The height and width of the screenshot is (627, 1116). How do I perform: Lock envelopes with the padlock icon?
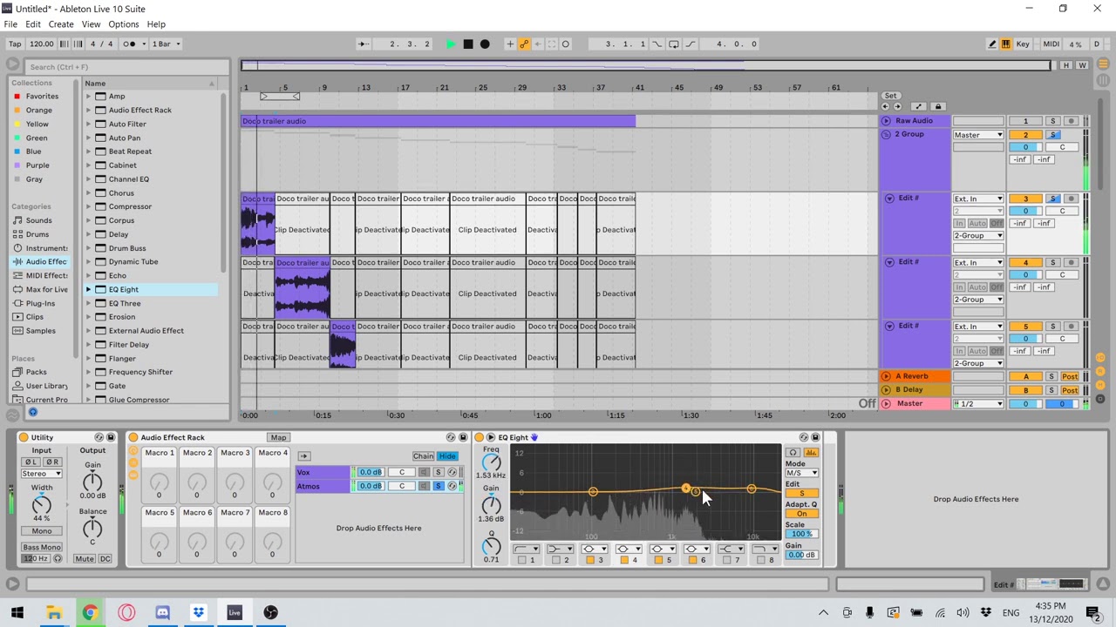[938, 106]
